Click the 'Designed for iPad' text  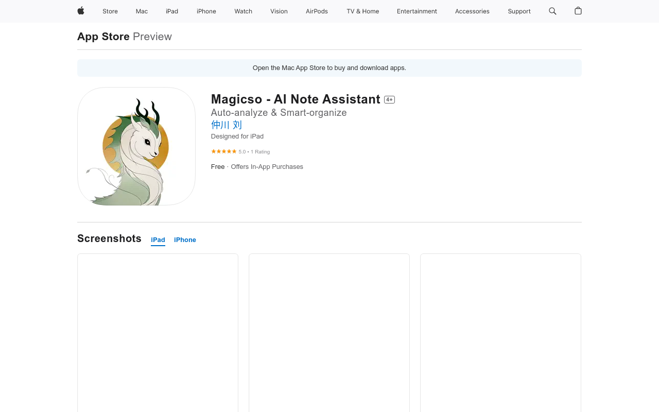click(237, 136)
